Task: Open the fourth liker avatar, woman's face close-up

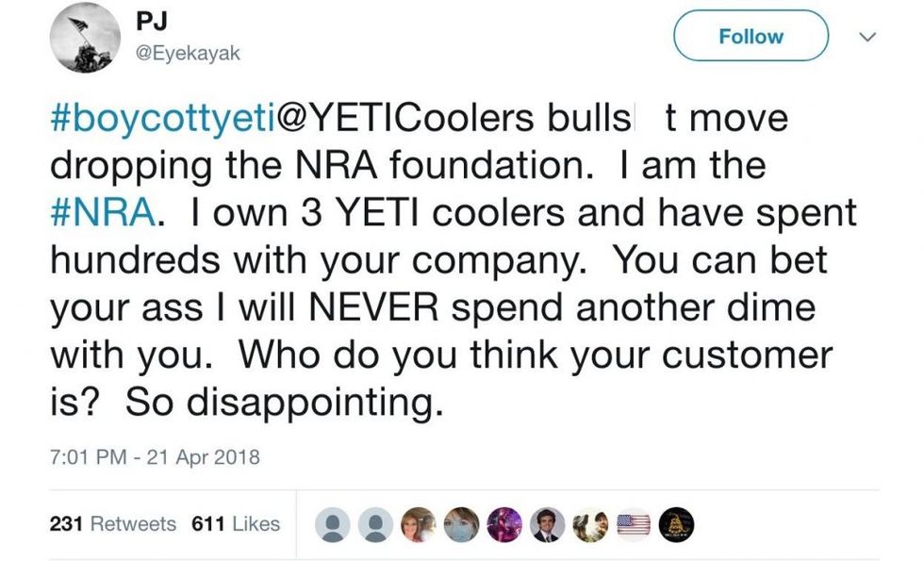Action: 460,524
